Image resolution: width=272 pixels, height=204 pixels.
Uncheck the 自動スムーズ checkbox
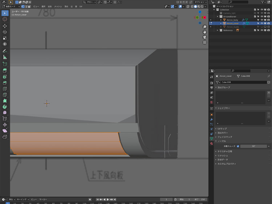pos(238,146)
